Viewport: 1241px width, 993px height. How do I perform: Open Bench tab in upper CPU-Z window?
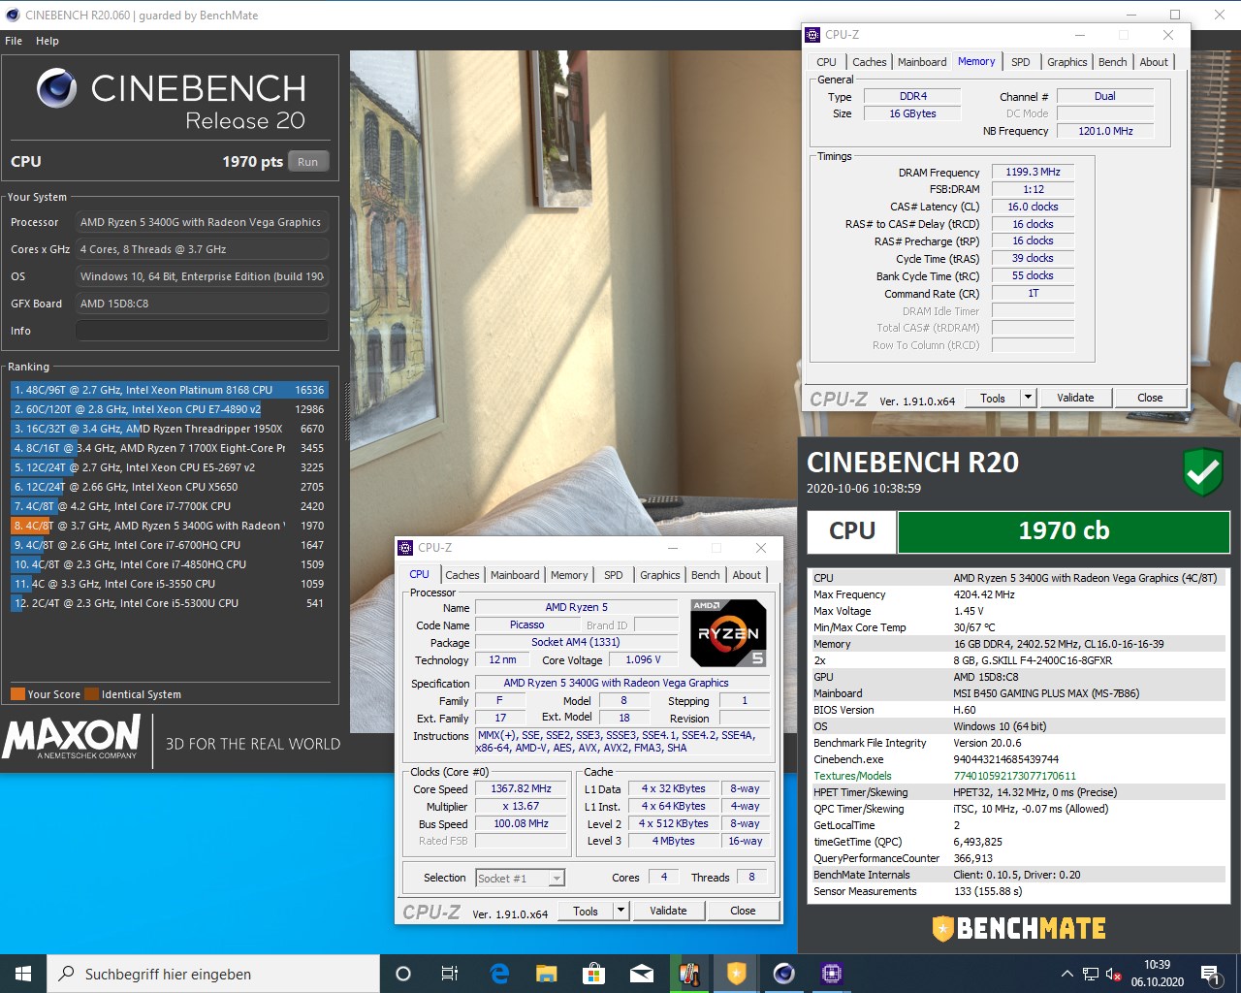pyautogui.click(x=1113, y=62)
